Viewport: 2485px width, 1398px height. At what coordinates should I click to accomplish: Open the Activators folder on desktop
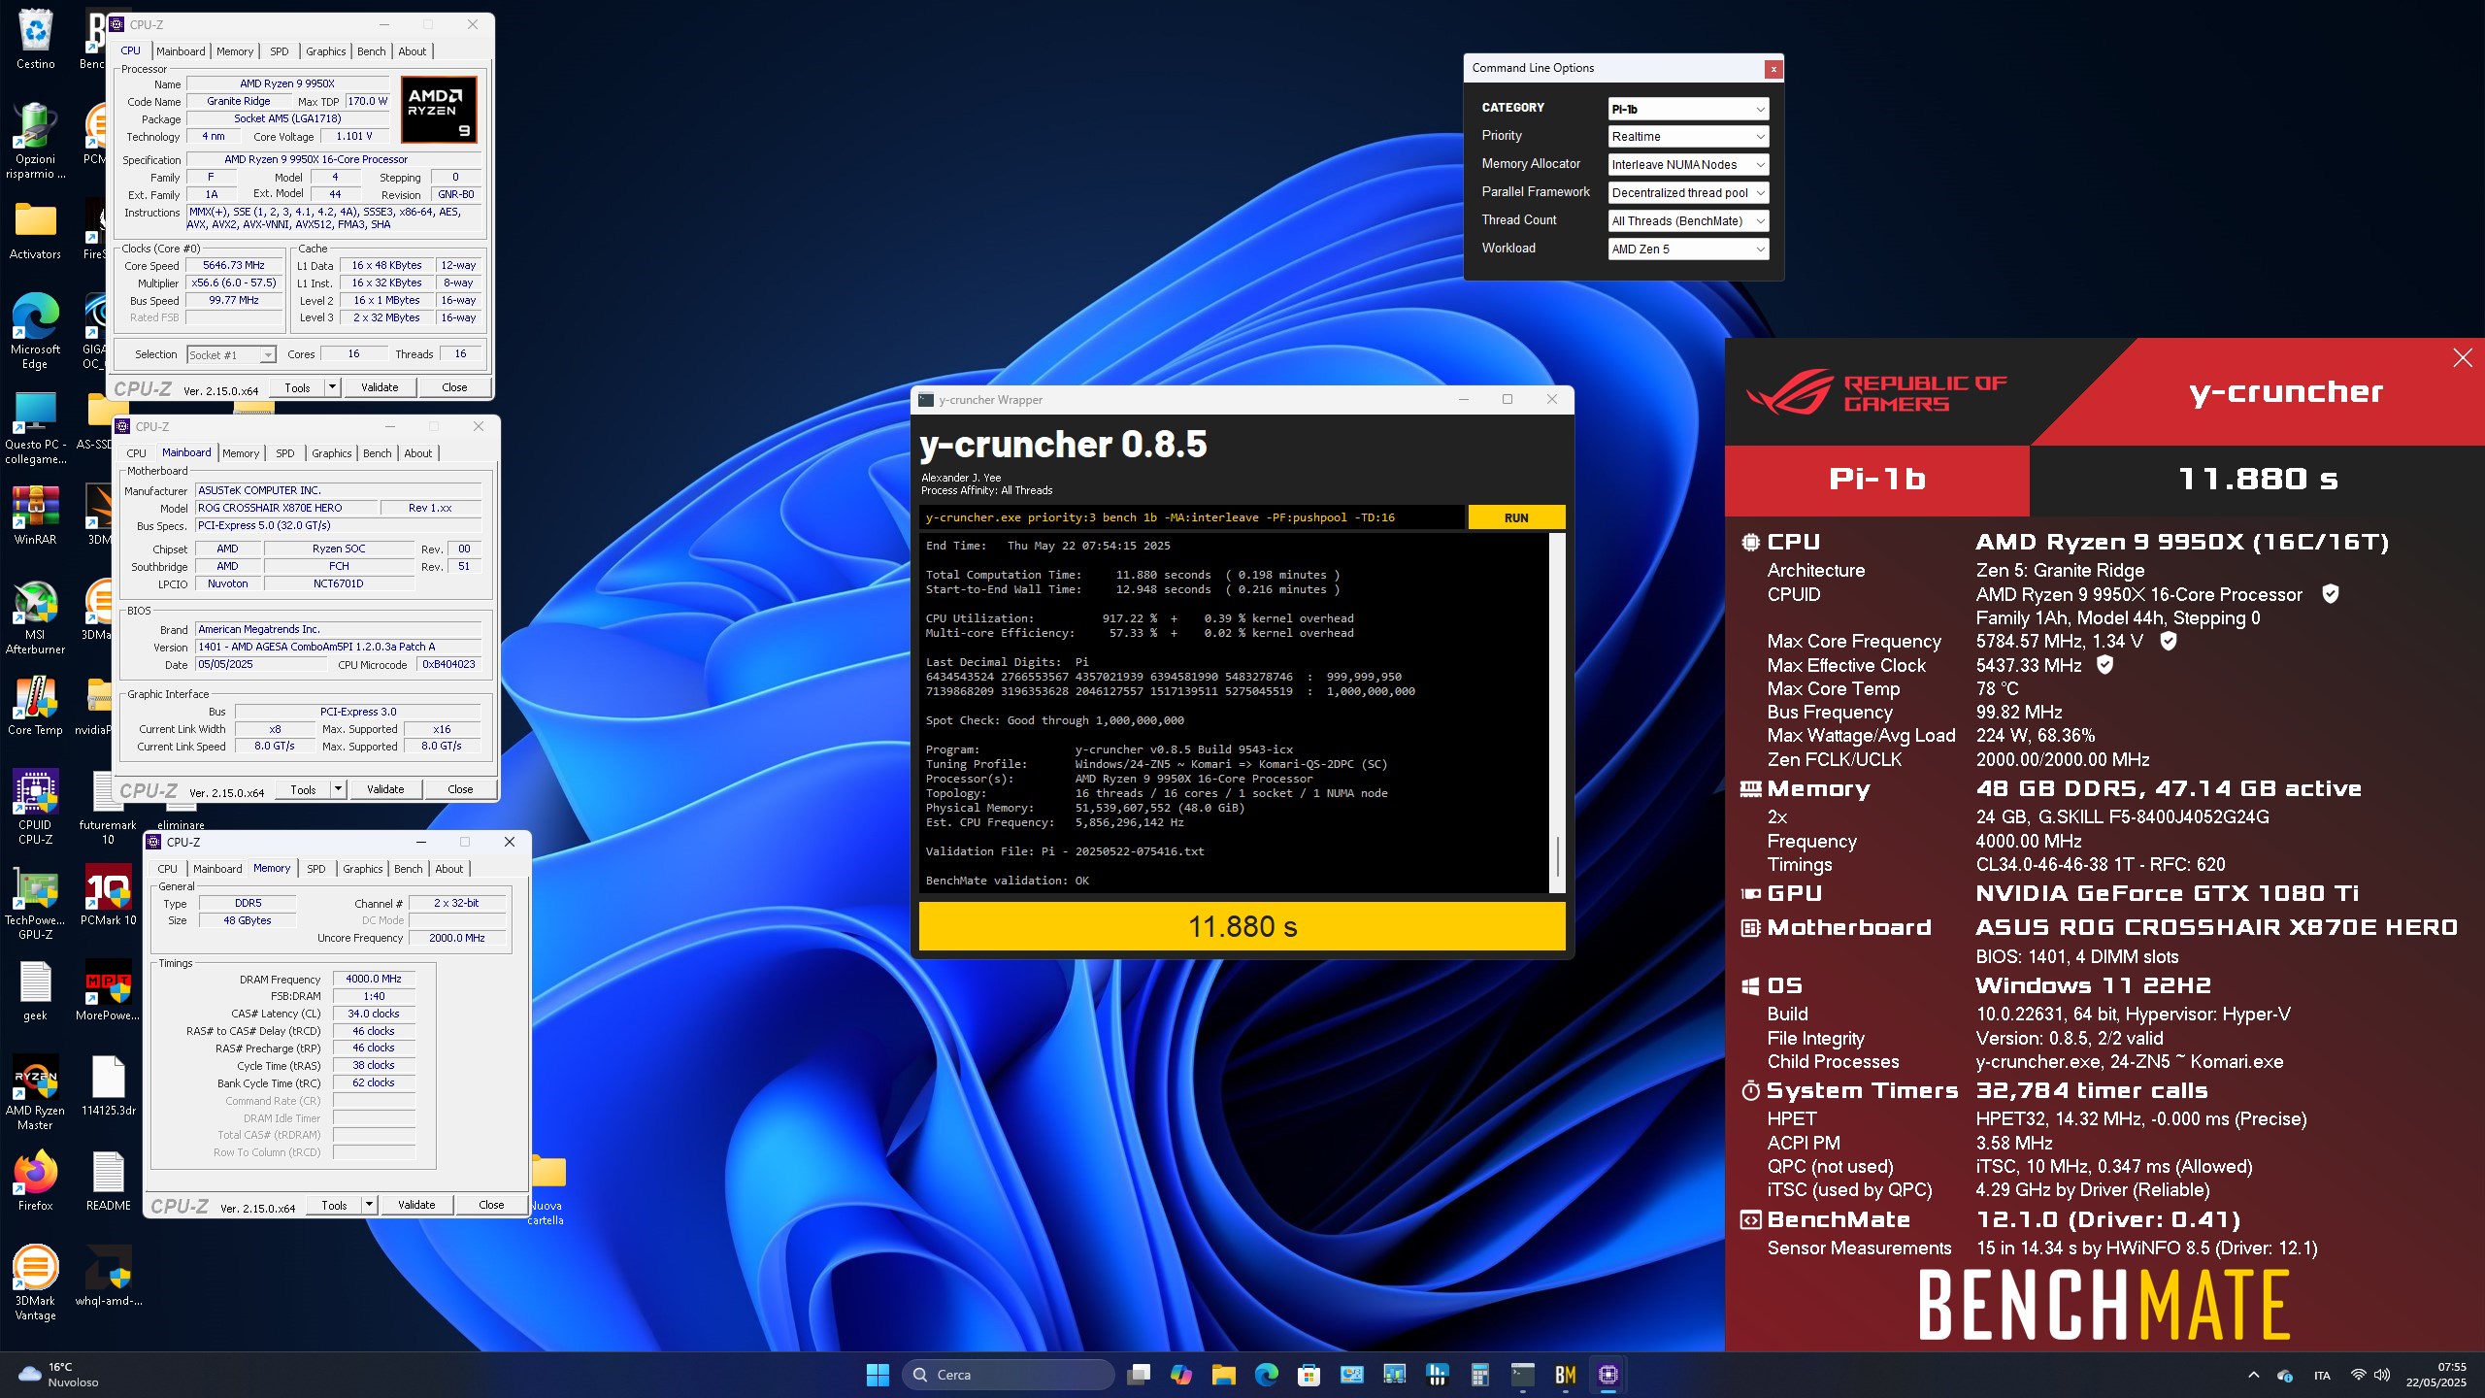coord(36,229)
